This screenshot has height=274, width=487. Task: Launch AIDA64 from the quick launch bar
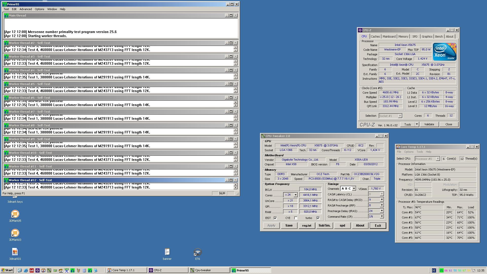(x=31, y=270)
